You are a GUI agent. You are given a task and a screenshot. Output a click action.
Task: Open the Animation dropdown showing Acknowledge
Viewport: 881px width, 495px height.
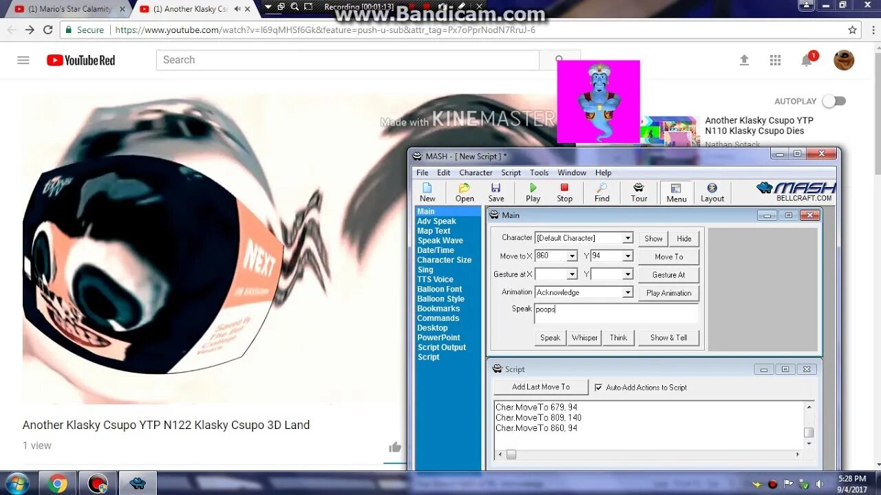[x=628, y=292]
